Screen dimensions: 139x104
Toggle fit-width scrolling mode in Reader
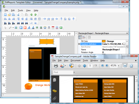(x=125, y=66)
